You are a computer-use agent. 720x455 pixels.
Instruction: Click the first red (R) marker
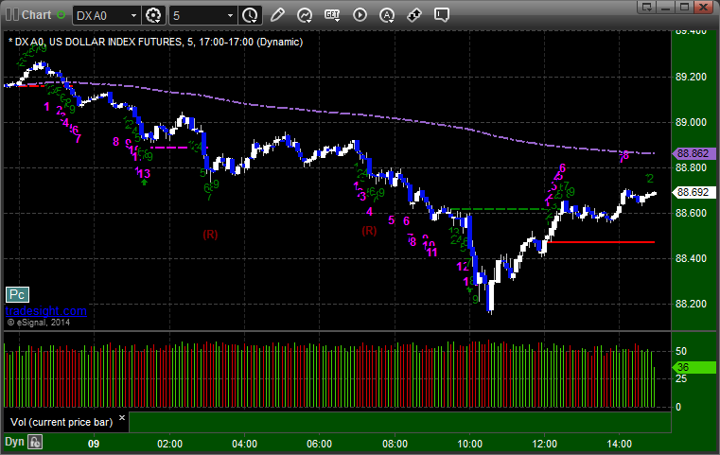click(x=210, y=235)
